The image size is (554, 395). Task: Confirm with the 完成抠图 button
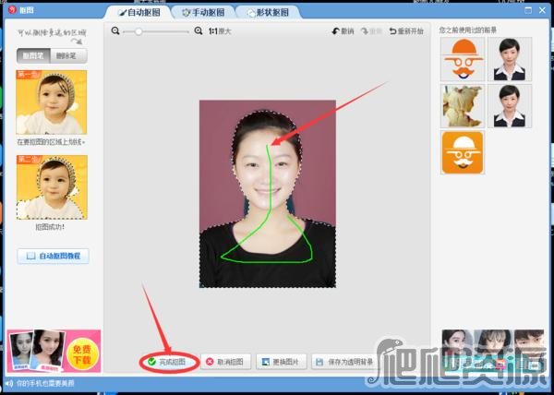coord(170,362)
